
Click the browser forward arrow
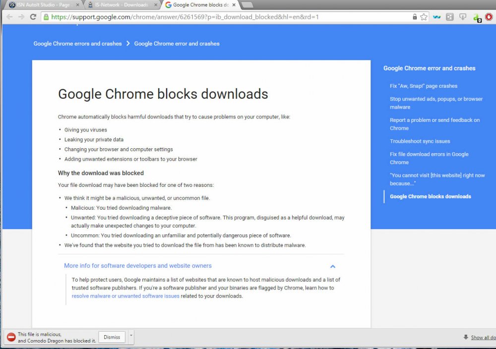tap(21, 17)
